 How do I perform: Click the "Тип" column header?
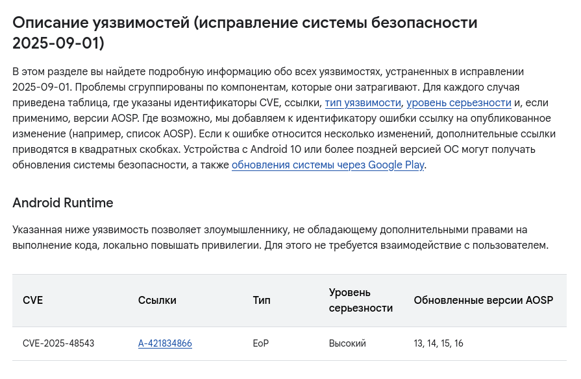point(262,301)
